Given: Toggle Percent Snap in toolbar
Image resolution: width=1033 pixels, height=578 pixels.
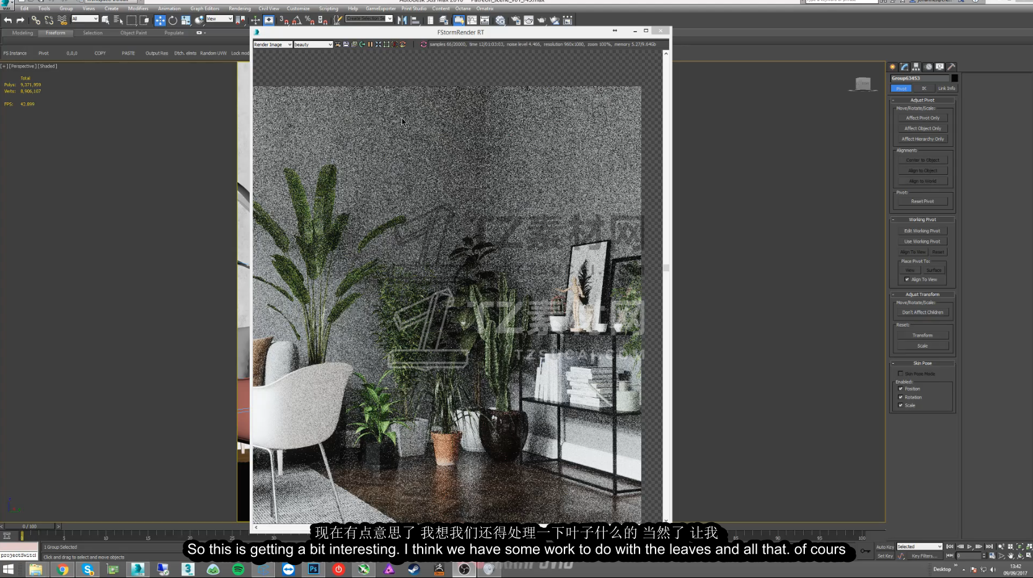Looking at the screenshot, I should [x=310, y=20].
